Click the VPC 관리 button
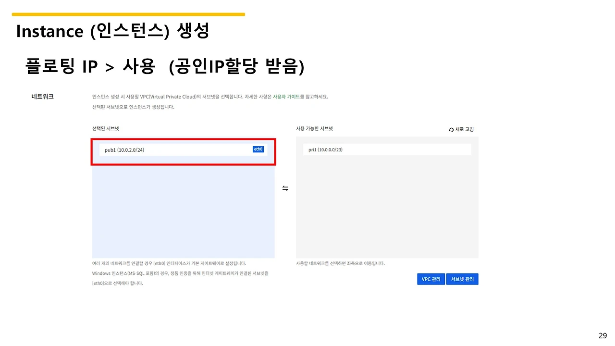This screenshot has width=615, height=346. pyautogui.click(x=430, y=279)
